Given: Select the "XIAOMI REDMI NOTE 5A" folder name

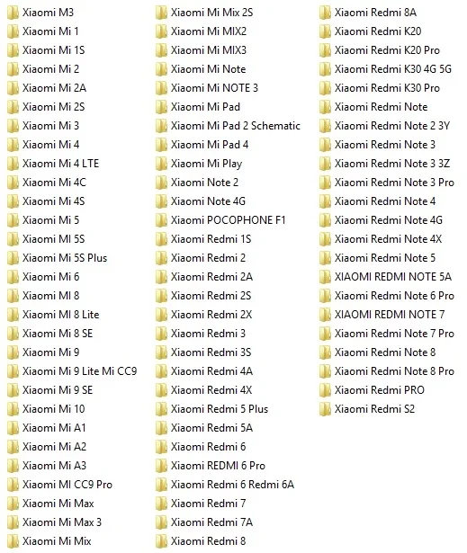Looking at the screenshot, I should pos(393,277).
